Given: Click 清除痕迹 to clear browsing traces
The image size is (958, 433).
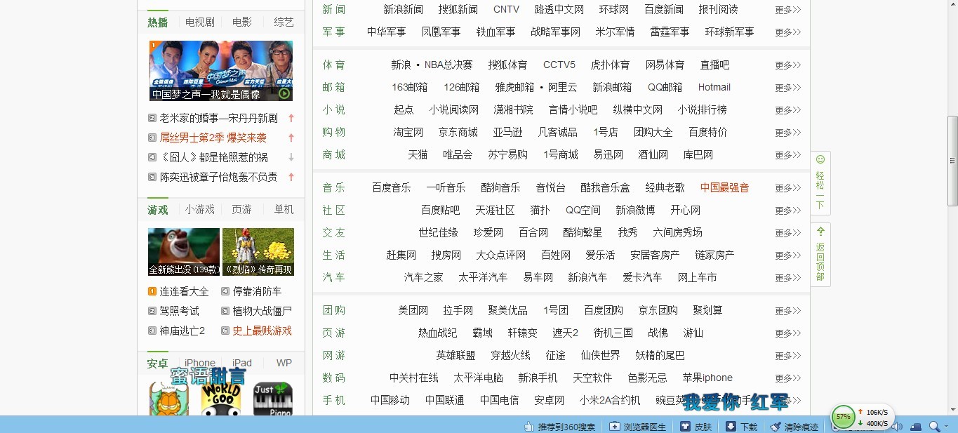Looking at the screenshot, I should tap(794, 427).
